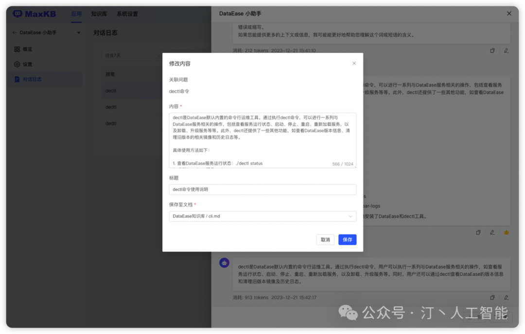
Task: Open the 系统设置 tab
Action: [127, 14]
